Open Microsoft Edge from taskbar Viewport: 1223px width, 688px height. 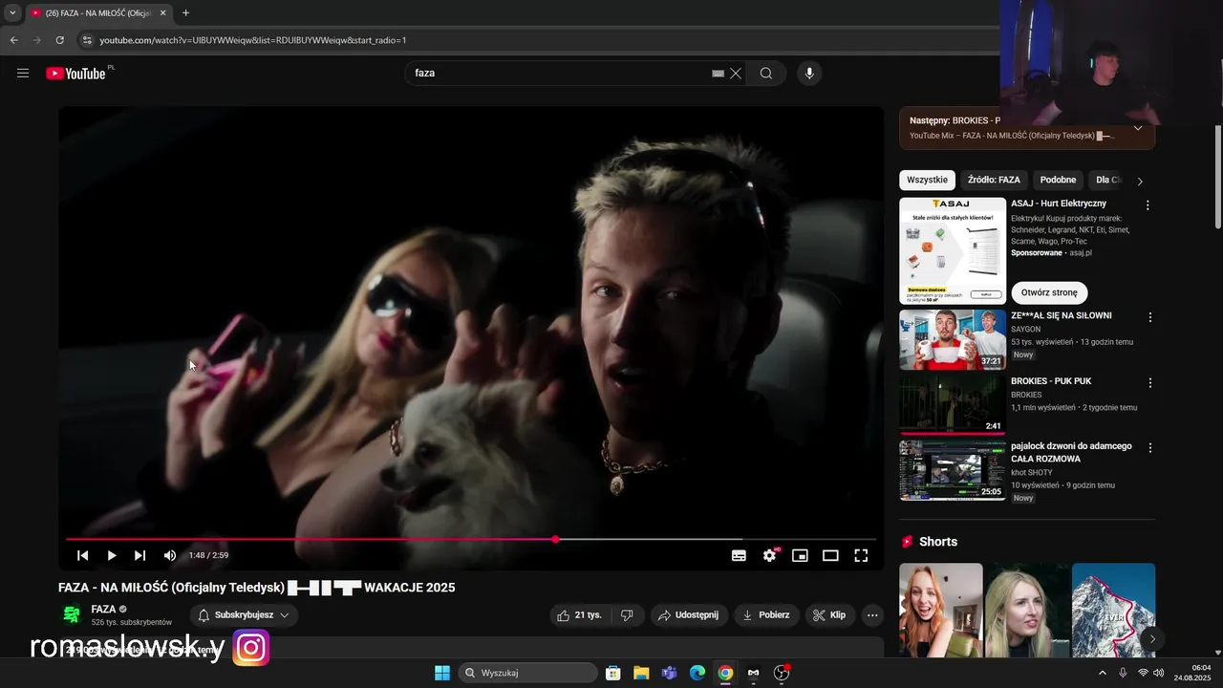pyautogui.click(x=697, y=673)
